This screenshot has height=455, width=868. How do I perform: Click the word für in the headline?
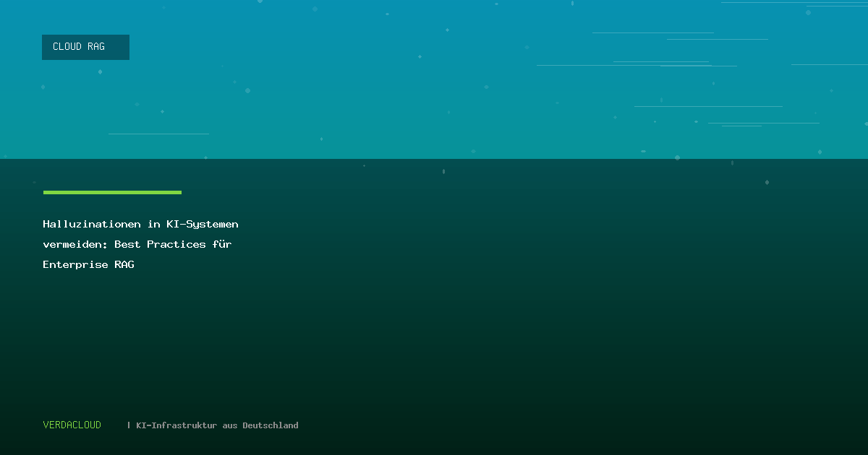point(222,245)
